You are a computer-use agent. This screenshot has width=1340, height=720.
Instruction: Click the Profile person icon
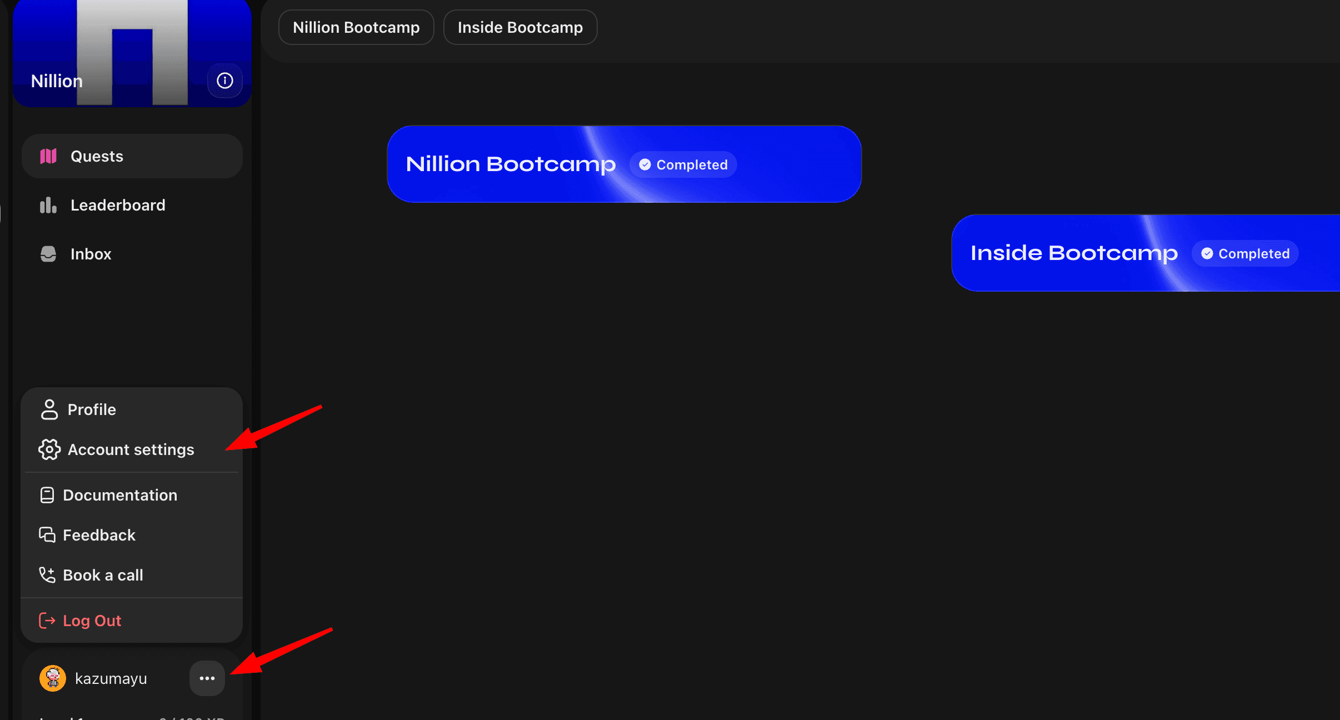[x=49, y=409]
